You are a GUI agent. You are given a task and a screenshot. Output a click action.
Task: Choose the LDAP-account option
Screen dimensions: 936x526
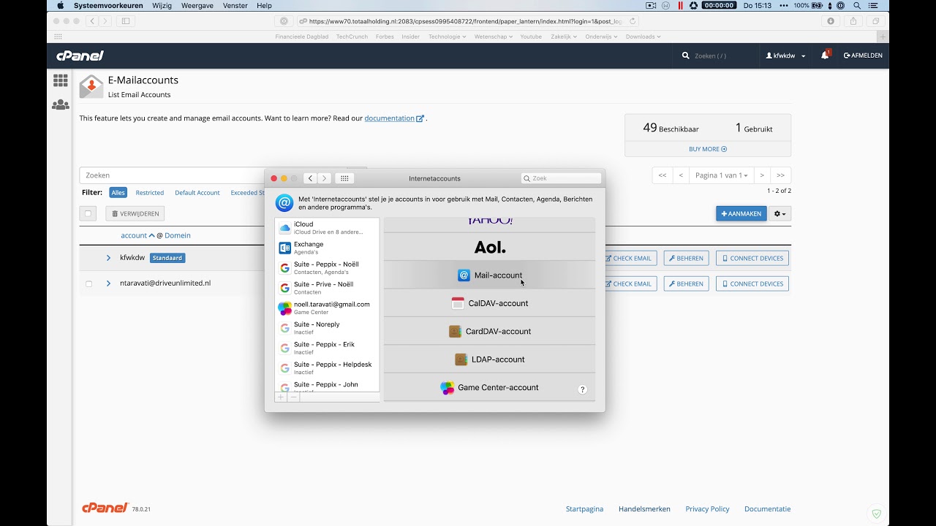click(490, 359)
